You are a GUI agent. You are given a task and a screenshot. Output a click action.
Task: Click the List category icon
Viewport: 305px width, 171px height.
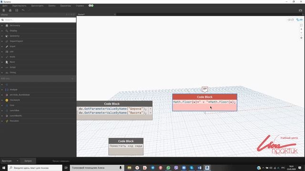(x=7, y=52)
